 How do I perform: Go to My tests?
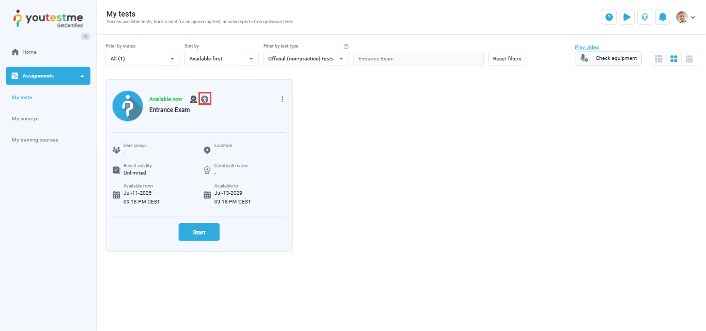(x=22, y=97)
